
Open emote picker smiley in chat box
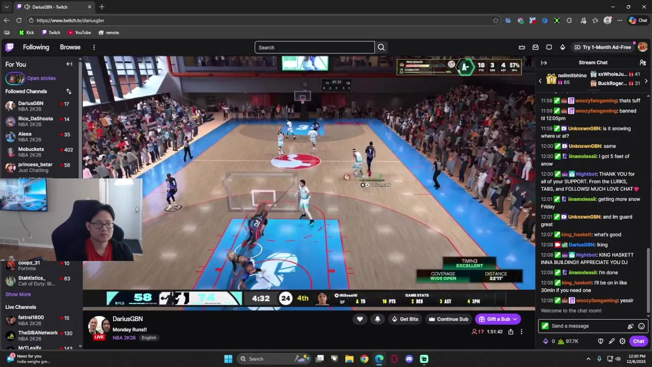pyautogui.click(x=641, y=326)
